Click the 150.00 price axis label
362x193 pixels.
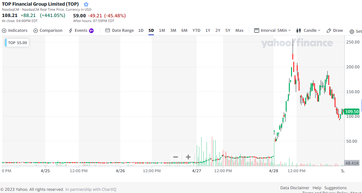coord(353,92)
